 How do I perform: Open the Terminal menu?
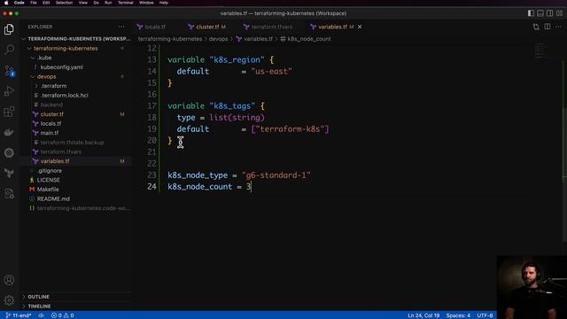(x=126, y=3)
